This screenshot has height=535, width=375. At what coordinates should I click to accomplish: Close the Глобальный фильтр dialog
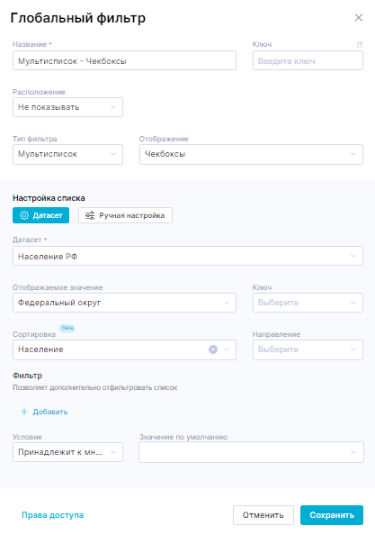359,18
